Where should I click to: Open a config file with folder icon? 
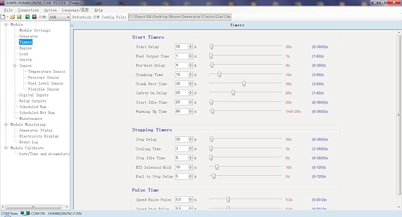tap(12, 17)
